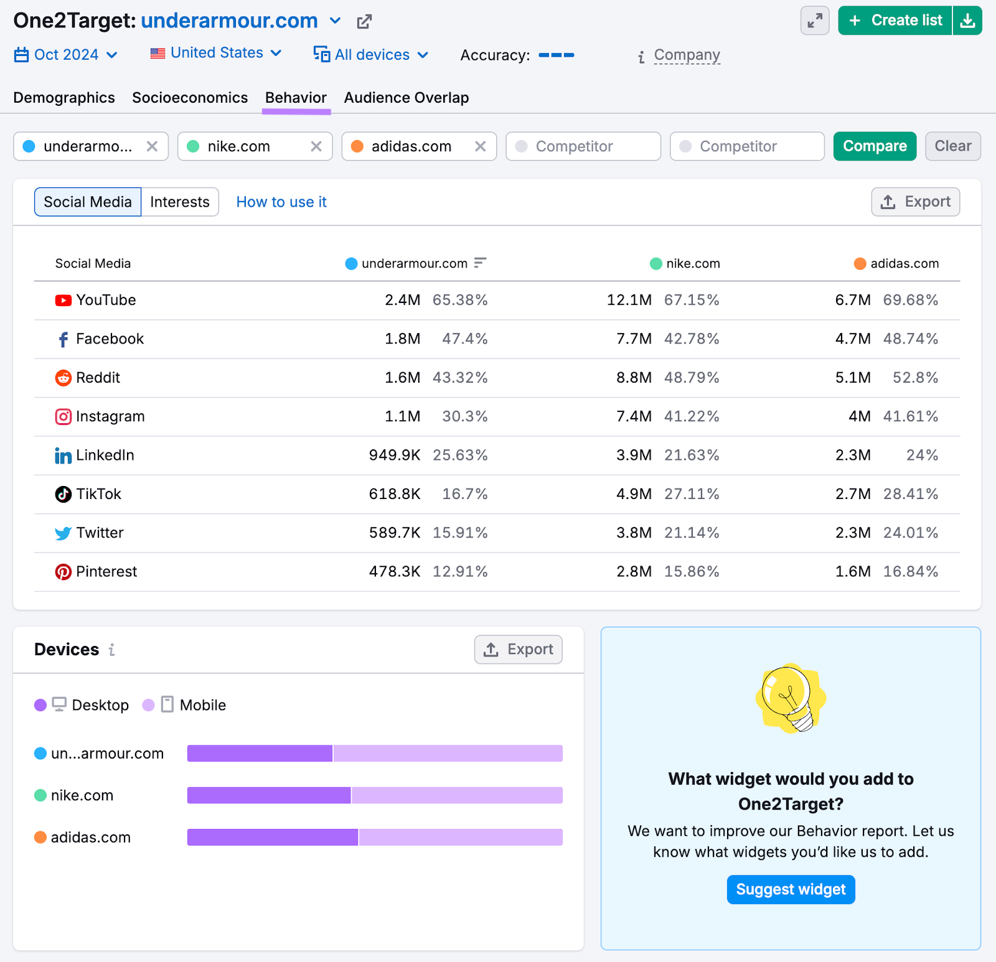Image resolution: width=996 pixels, height=962 pixels.
Task: Open the Oct 2024 date dropdown
Action: [65, 55]
